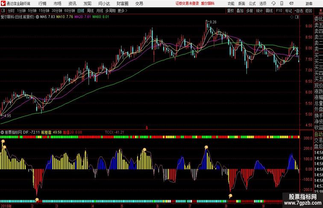Select the 多周期 multi-period view

[x=110, y=11]
